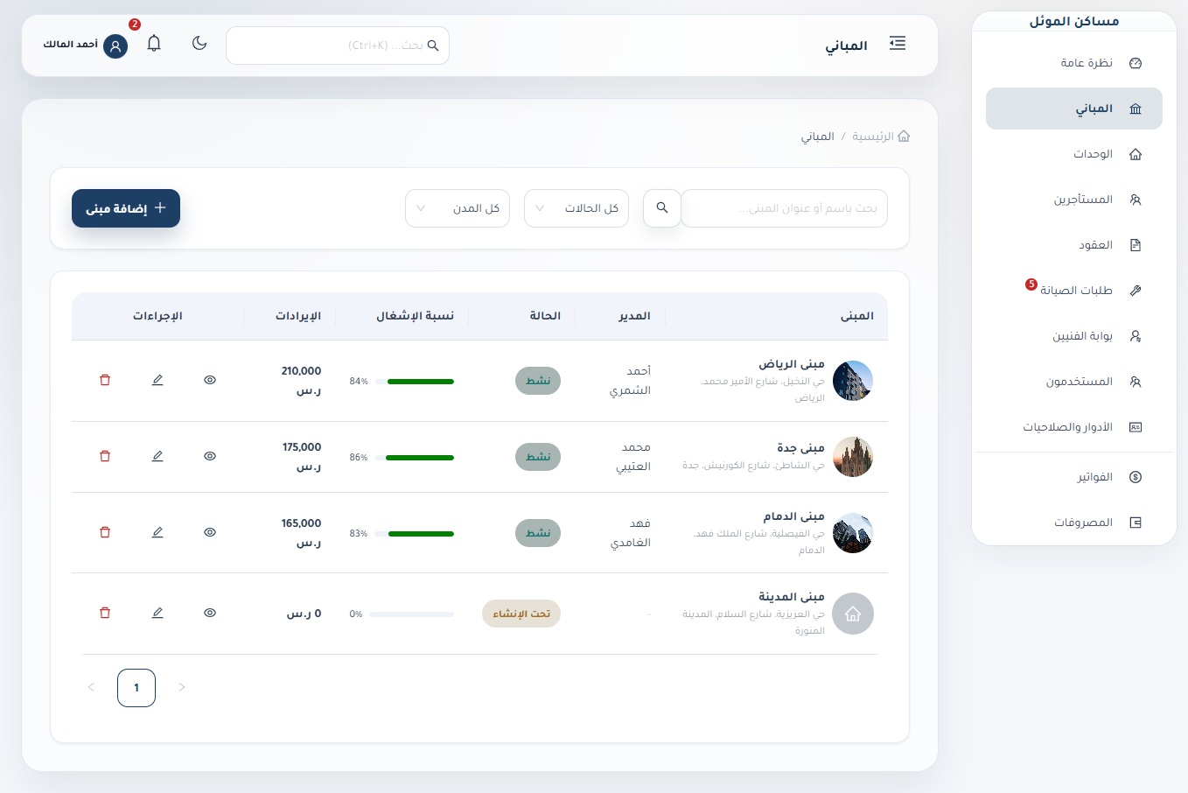1188x793 pixels.
Task: Click مبنى جدة building thumbnail
Action: (x=853, y=457)
